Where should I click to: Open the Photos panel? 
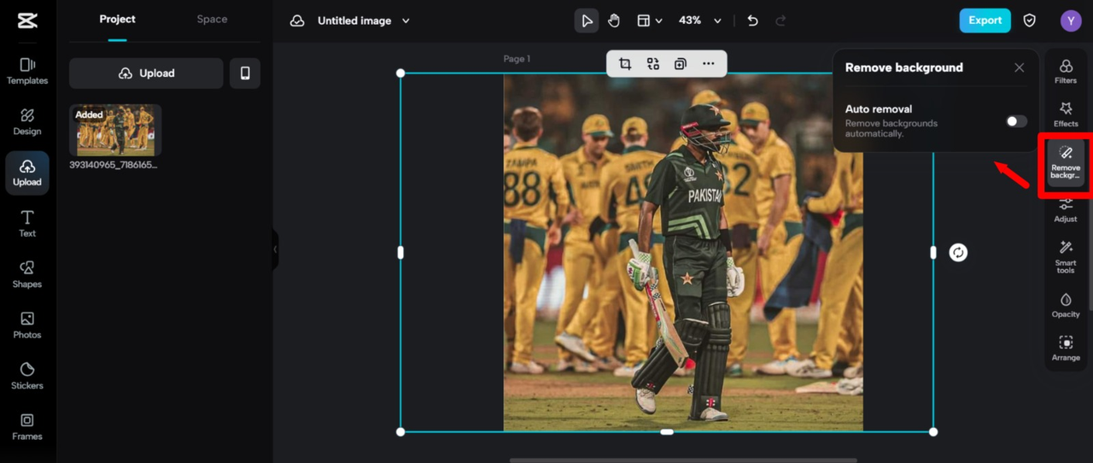click(x=27, y=325)
